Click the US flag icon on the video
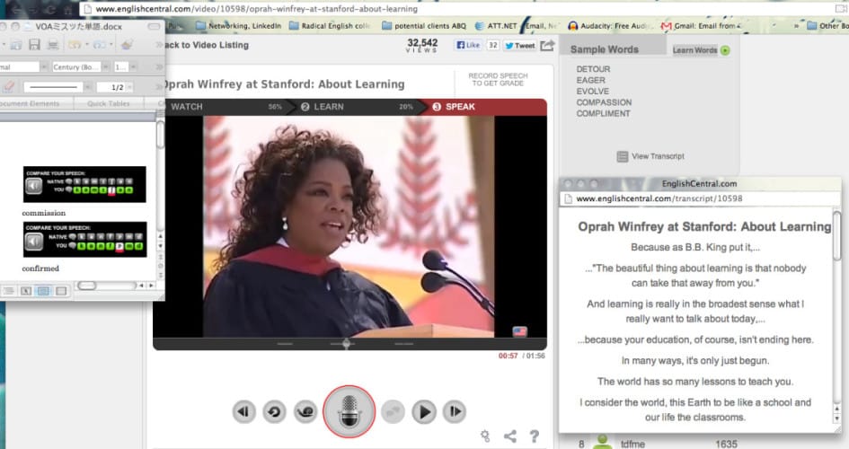 [520, 331]
